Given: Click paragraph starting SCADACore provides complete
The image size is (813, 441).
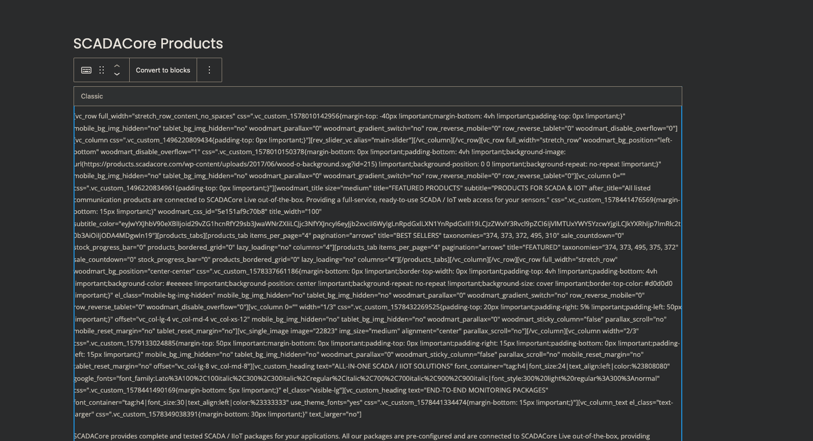Looking at the screenshot, I should pyautogui.click(x=362, y=436).
